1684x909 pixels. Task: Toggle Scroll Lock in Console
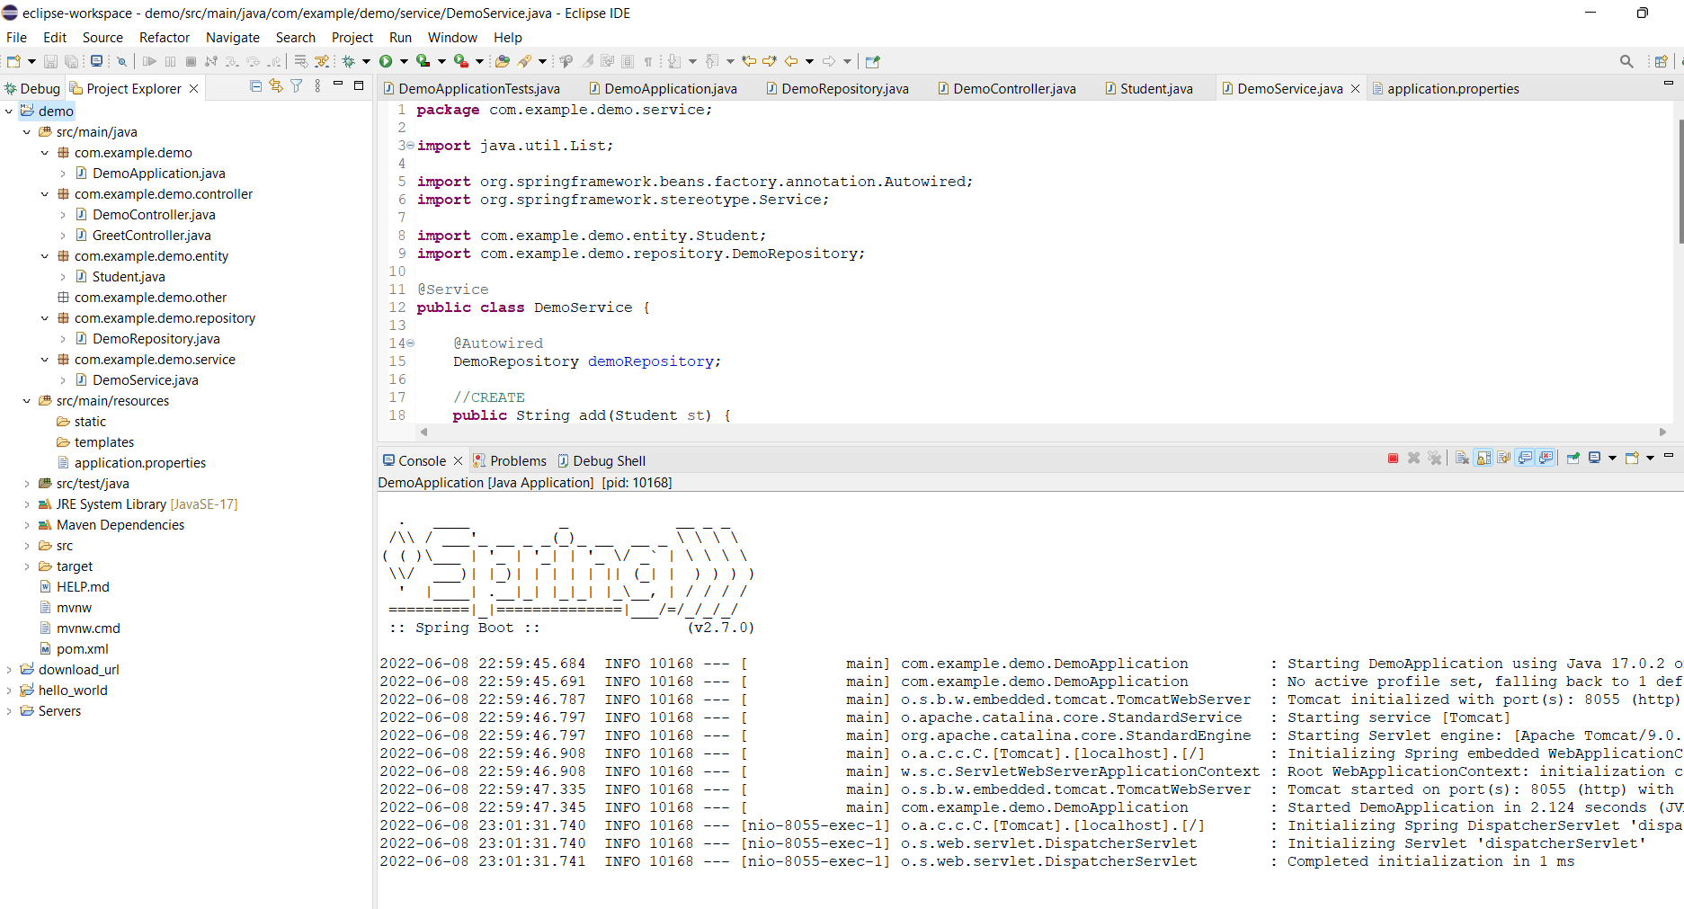(1483, 459)
